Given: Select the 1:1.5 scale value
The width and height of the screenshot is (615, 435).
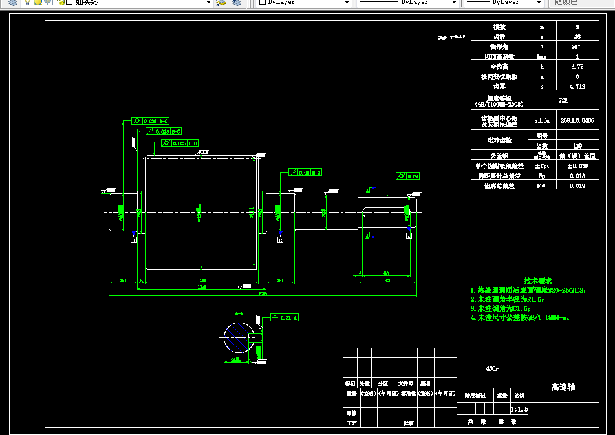Looking at the screenshot, I should tap(519, 409).
